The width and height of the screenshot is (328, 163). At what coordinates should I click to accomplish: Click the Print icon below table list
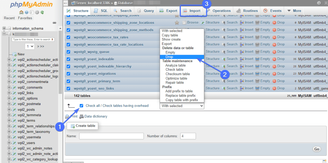67,117
